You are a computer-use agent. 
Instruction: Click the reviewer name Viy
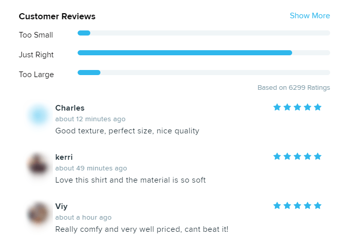[61, 206]
